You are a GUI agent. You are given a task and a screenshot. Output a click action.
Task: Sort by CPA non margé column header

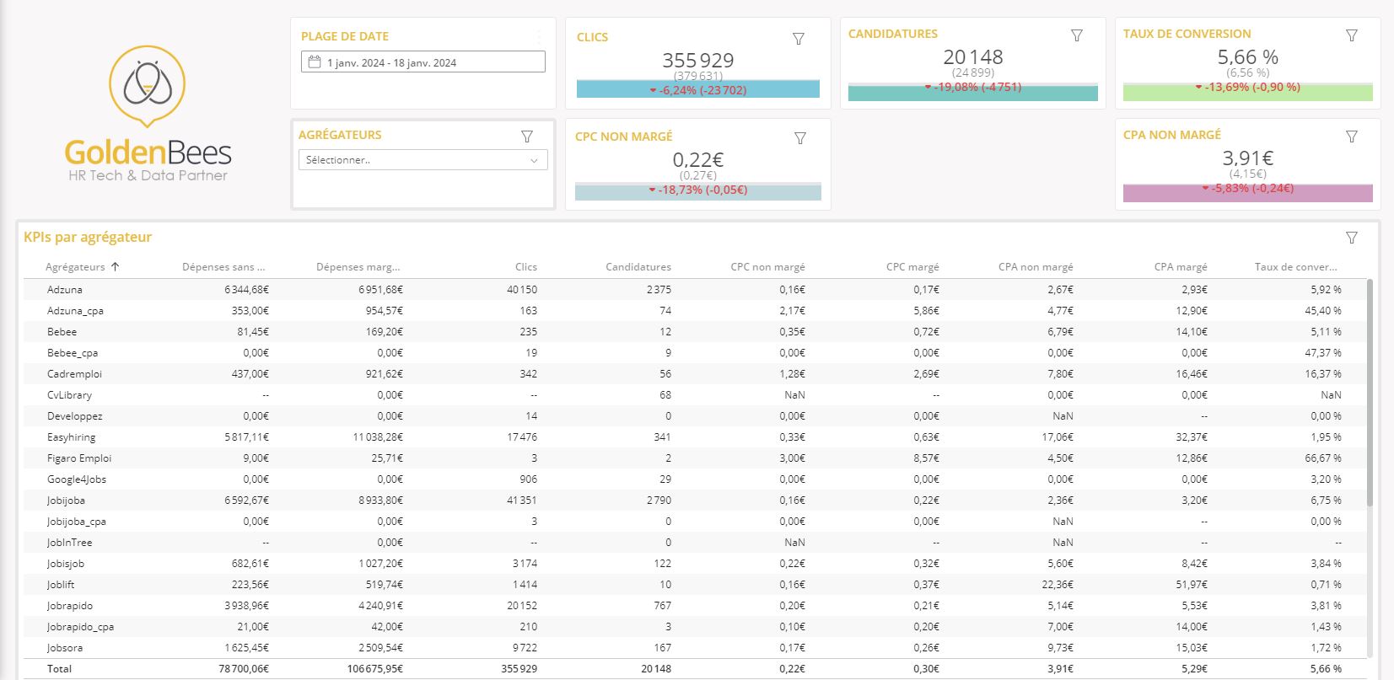click(x=1036, y=267)
